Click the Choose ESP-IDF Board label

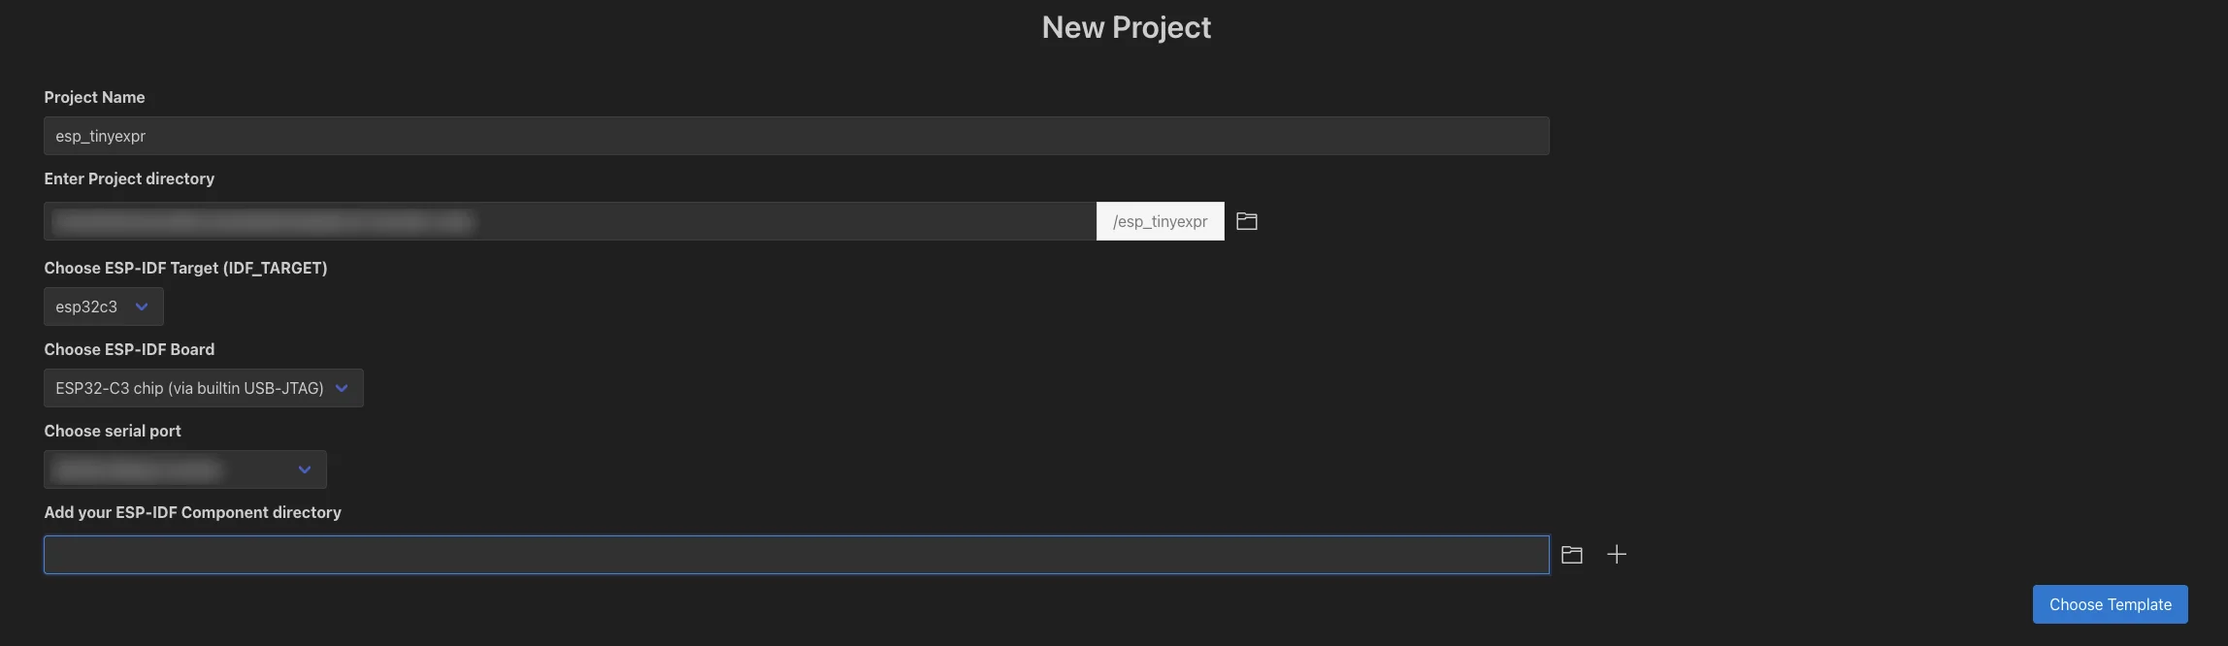[x=128, y=349]
